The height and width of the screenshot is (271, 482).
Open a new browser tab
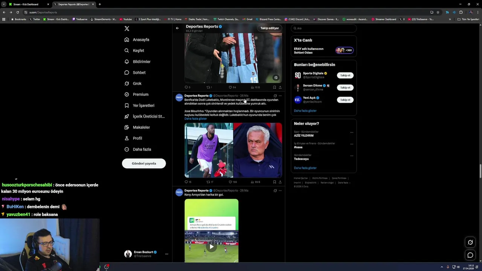coord(99,4)
